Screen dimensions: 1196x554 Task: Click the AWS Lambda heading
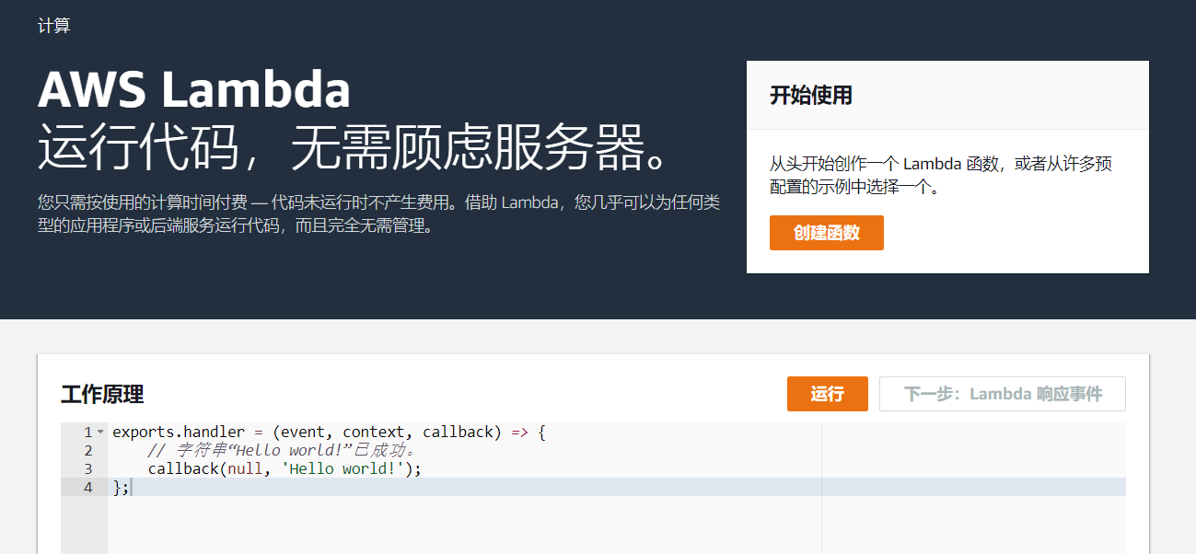coord(194,90)
